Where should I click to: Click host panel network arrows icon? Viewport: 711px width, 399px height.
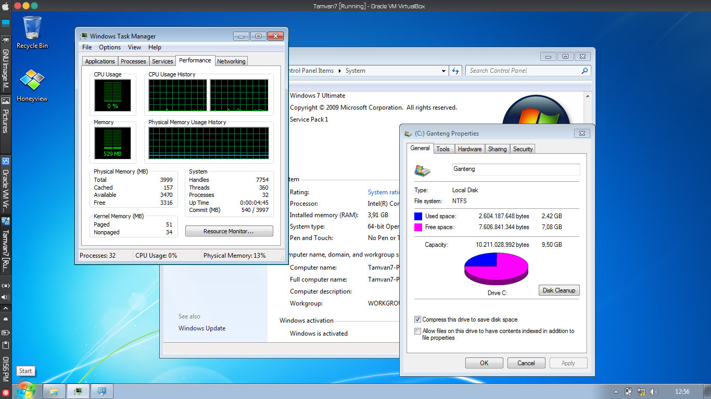click(x=6, y=286)
